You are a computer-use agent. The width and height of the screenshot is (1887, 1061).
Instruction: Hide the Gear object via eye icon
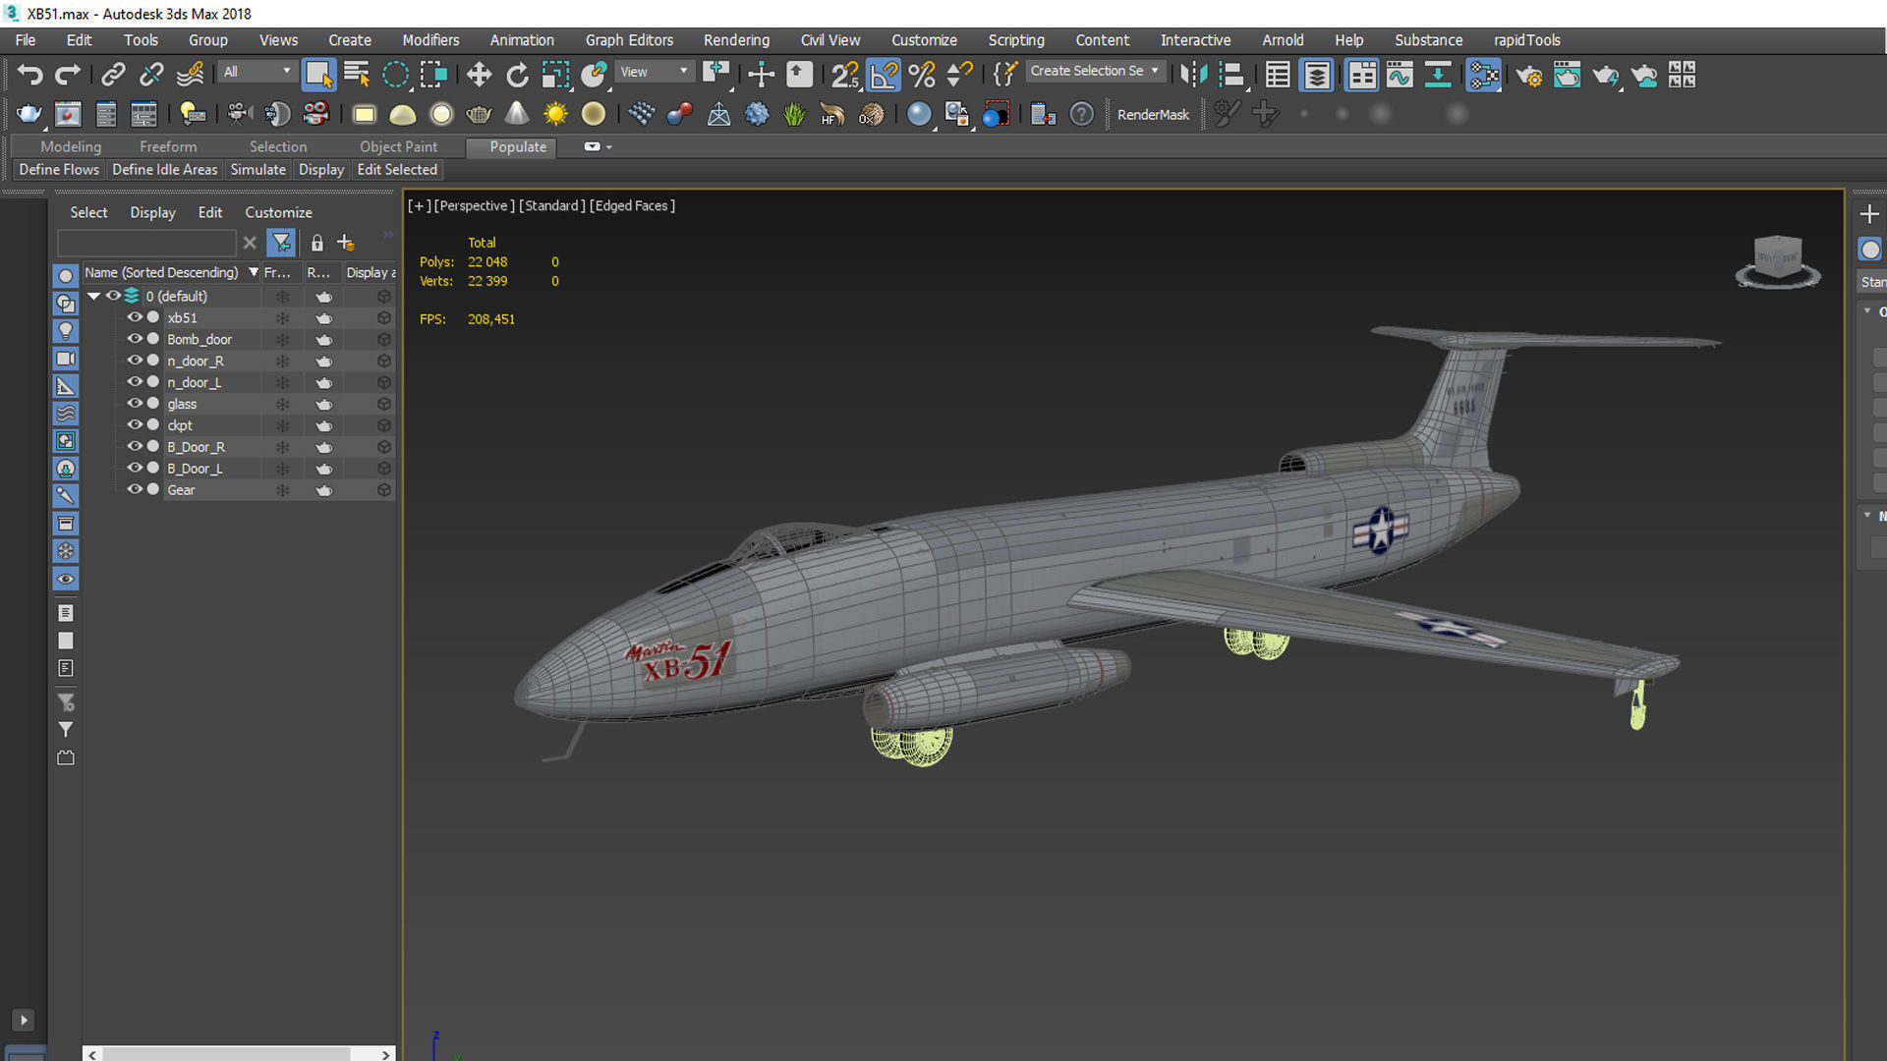click(135, 490)
